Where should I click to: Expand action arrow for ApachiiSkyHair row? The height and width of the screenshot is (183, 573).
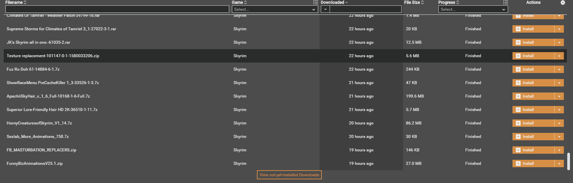tap(559, 96)
